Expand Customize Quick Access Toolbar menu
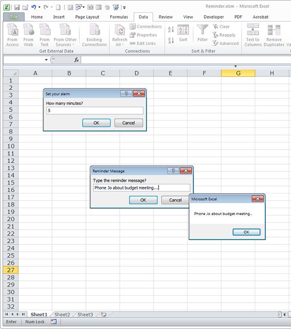291x329 pixels. coord(124,8)
